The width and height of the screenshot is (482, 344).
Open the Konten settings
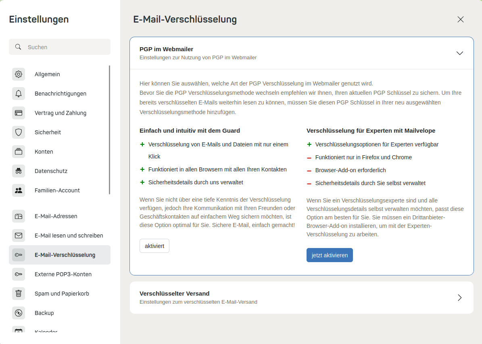pos(60,152)
